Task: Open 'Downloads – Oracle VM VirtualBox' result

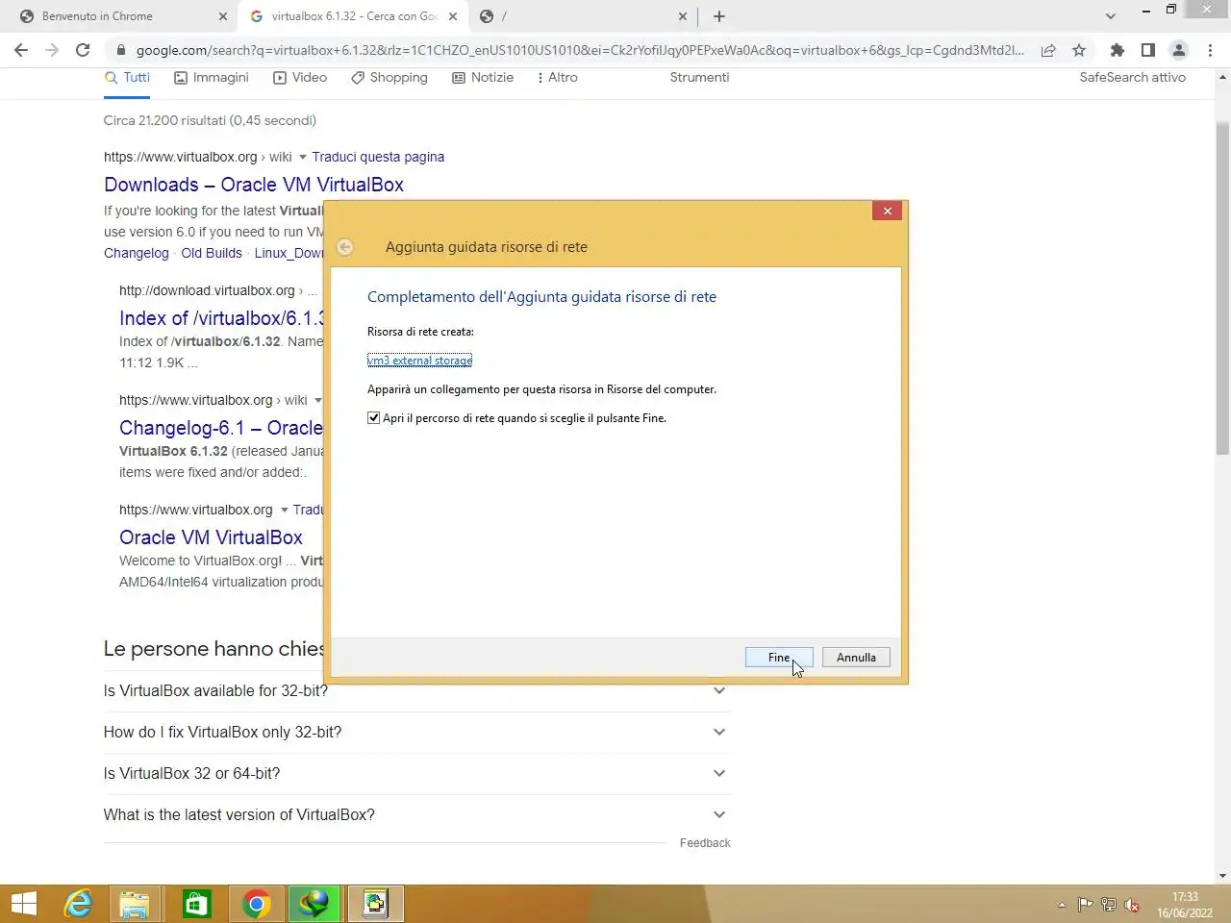Action: pyautogui.click(x=254, y=185)
